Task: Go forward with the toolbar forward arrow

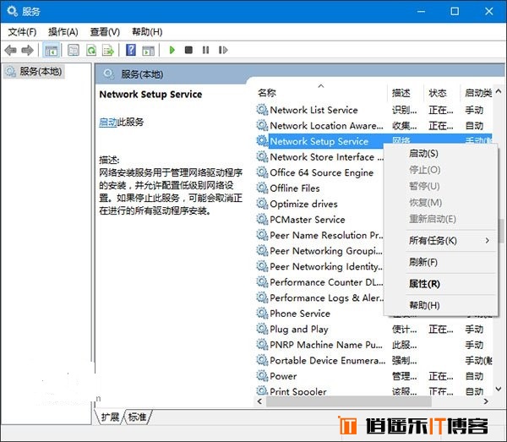Action: (28, 50)
